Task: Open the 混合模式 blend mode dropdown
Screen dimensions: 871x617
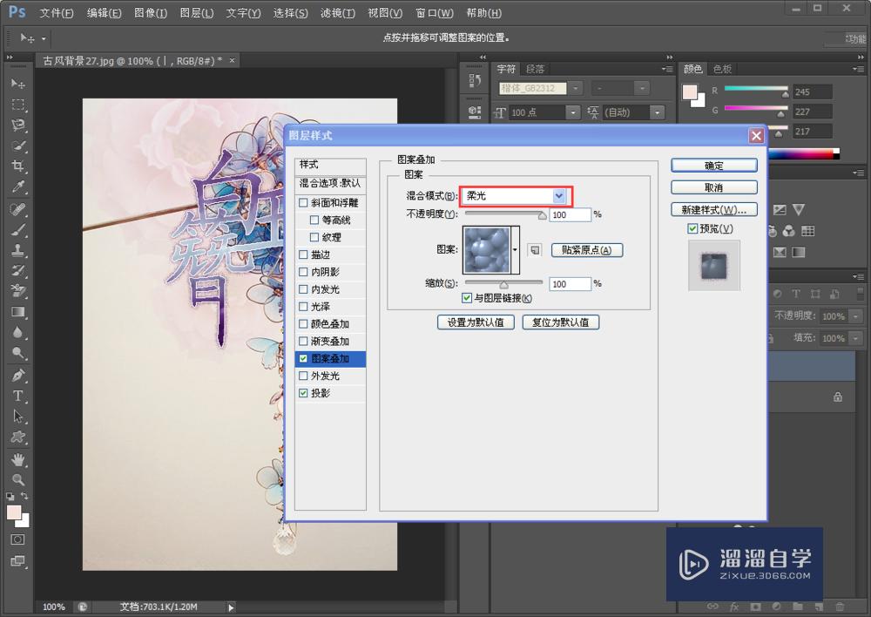Action: pos(559,196)
